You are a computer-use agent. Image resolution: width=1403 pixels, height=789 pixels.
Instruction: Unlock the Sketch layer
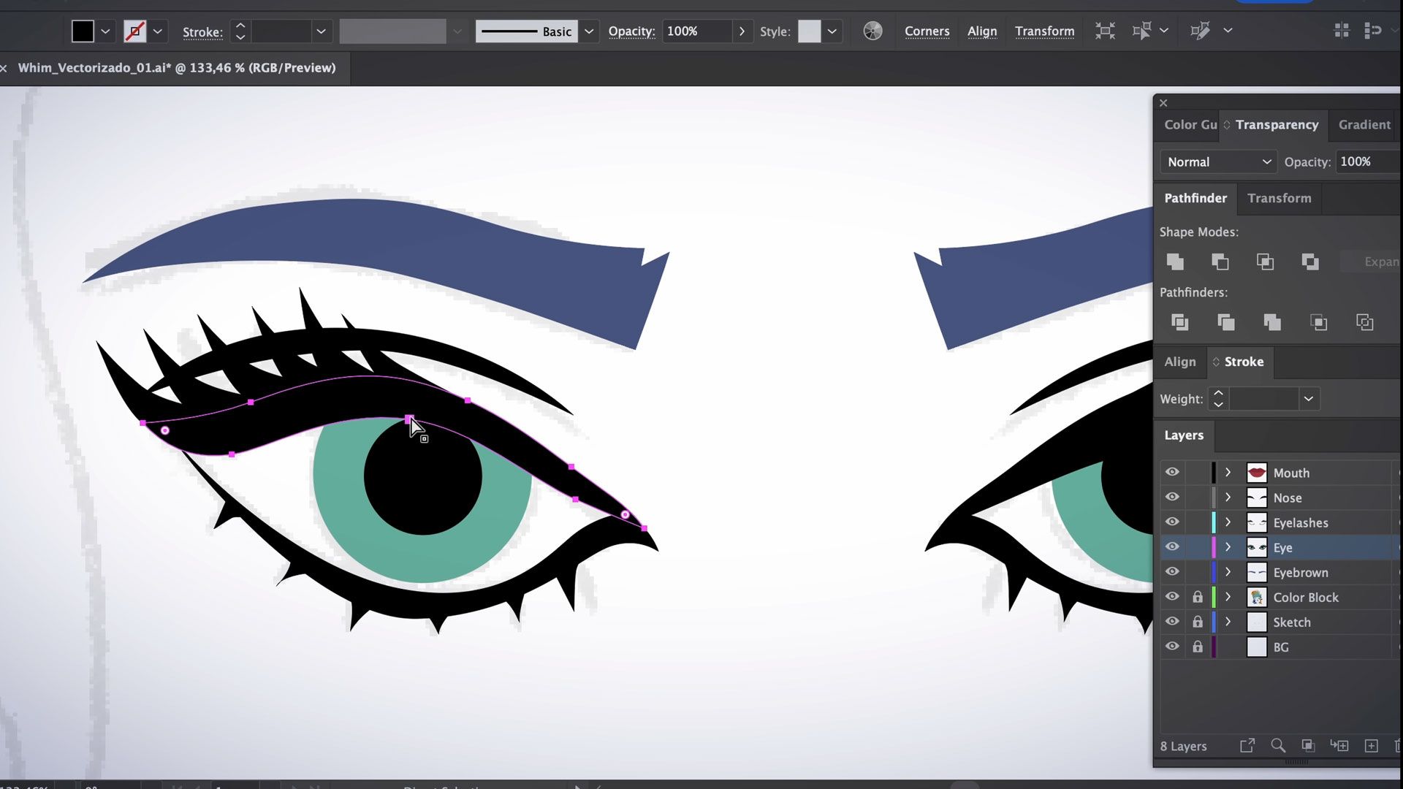tap(1197, 622)
